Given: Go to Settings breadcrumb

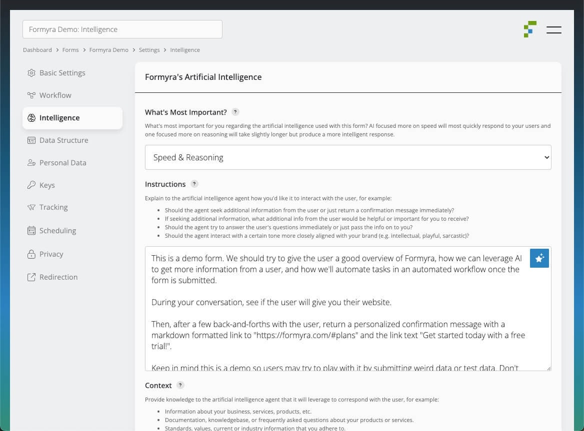Looking at the screenshot, I should 149,50.
